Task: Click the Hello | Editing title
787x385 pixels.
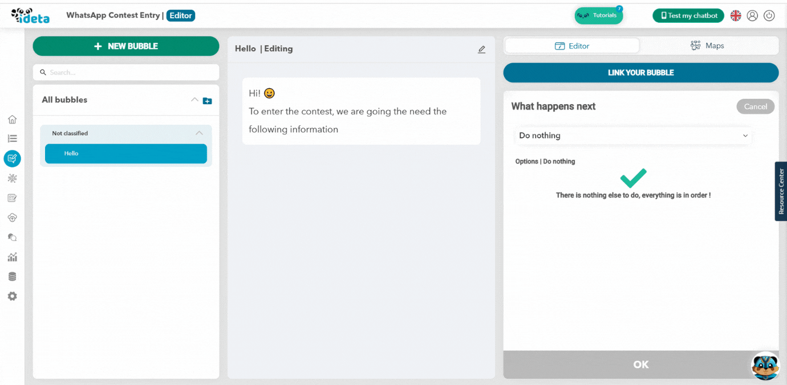Action: (x=263, y=49)
